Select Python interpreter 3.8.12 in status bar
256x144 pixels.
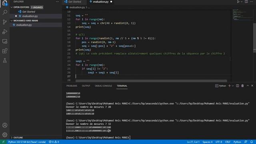point(27,142)
